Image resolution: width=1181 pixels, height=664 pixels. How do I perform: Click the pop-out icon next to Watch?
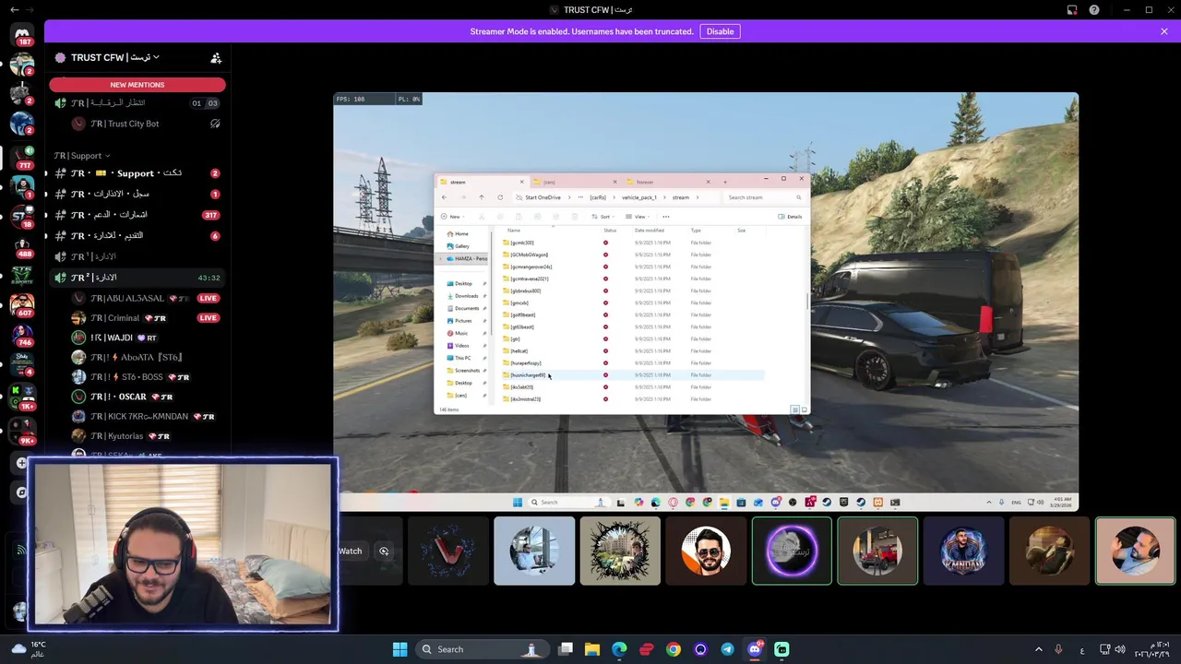pos(384,551)
